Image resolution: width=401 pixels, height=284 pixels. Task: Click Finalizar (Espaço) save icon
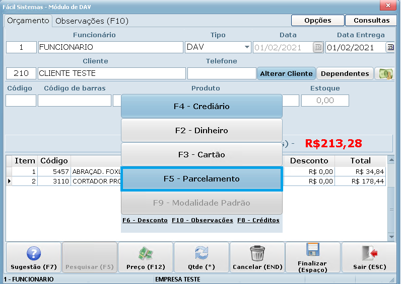(x=312, y=250)
